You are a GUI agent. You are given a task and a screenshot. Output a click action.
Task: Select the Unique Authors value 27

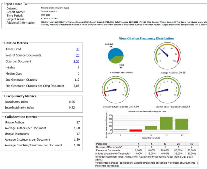(x=78, y=122)
